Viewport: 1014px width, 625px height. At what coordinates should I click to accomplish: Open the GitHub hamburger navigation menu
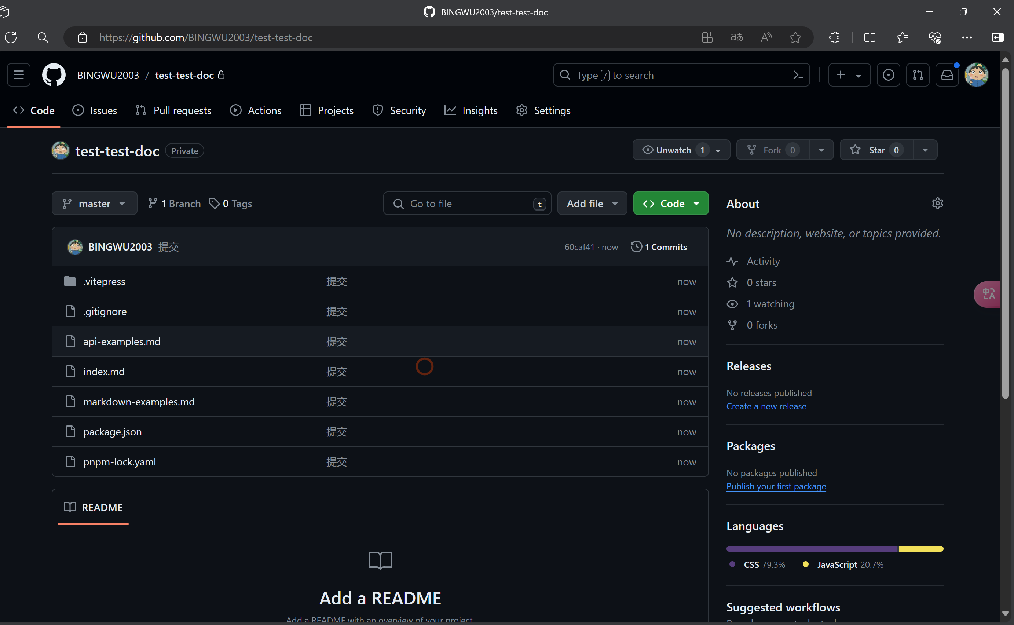pos(19,75)
